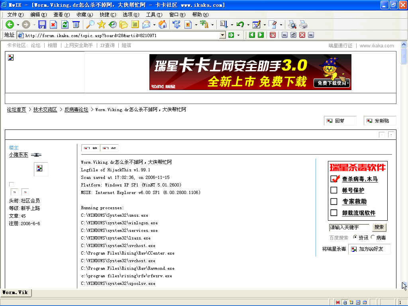Check the 卸载流氓软件 checkbox
Image resolution: width=408 pixels, height=306 pixels.
[334, 213]
